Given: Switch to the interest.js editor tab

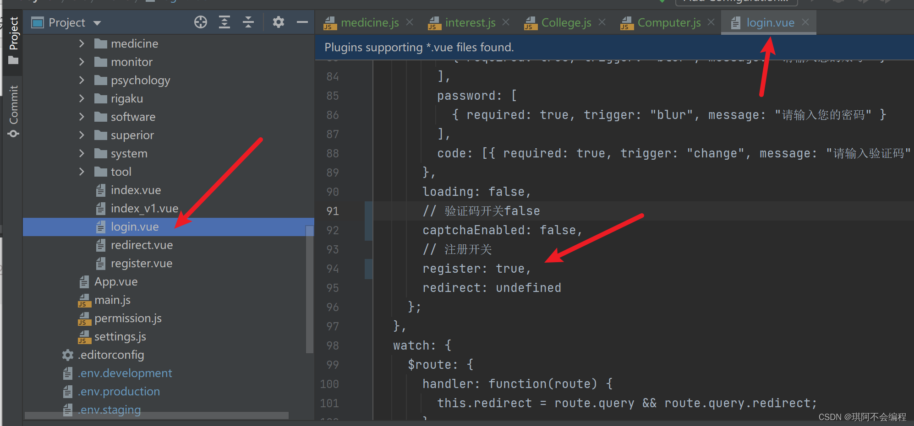Looking at the screenshot, I should coord(470,22).
